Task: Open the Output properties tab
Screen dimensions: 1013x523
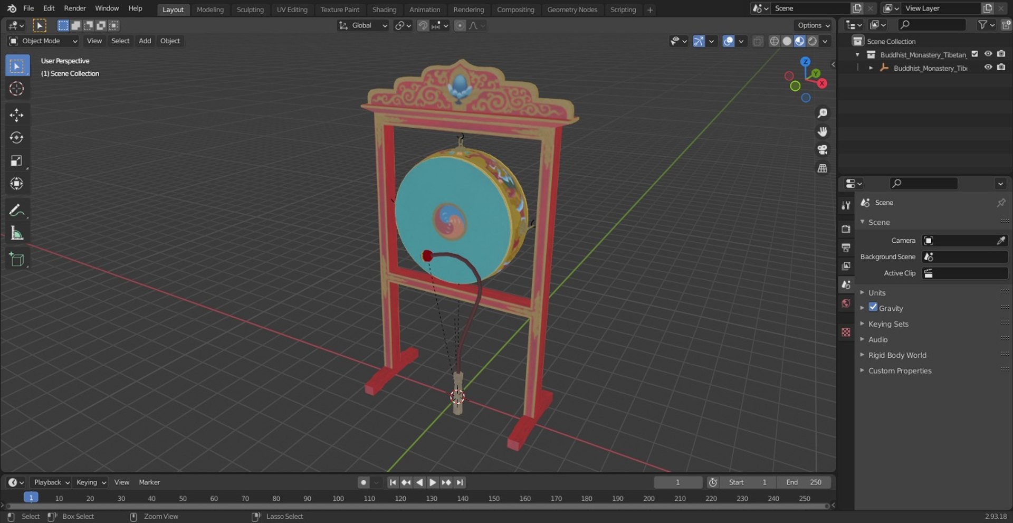Action: tap(846, 248)
